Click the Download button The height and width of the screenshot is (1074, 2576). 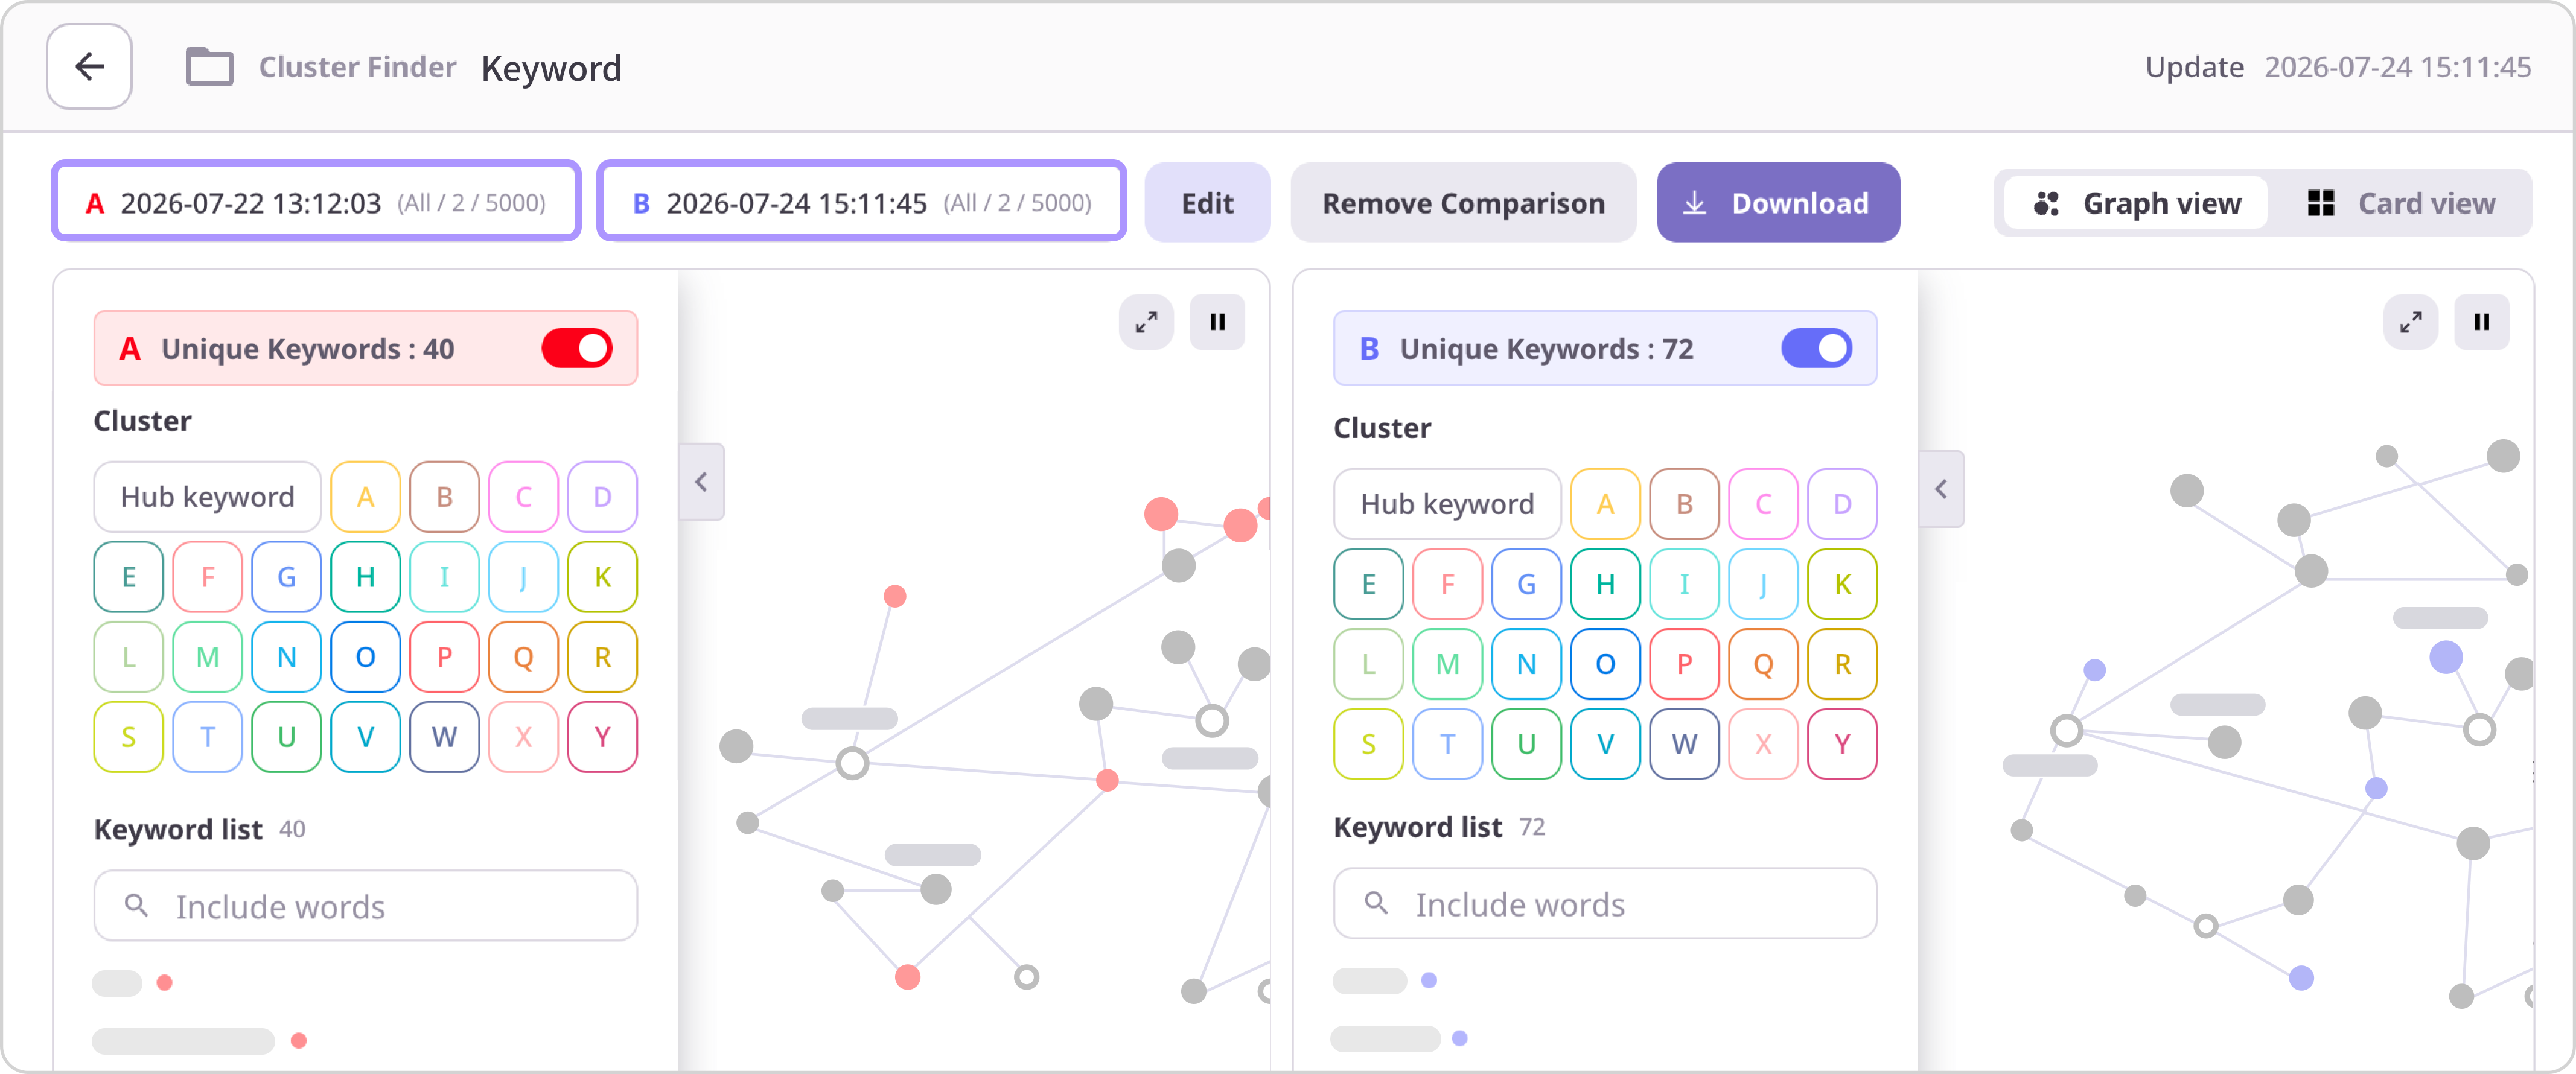pyautogui.click(x=1778, y=203)
